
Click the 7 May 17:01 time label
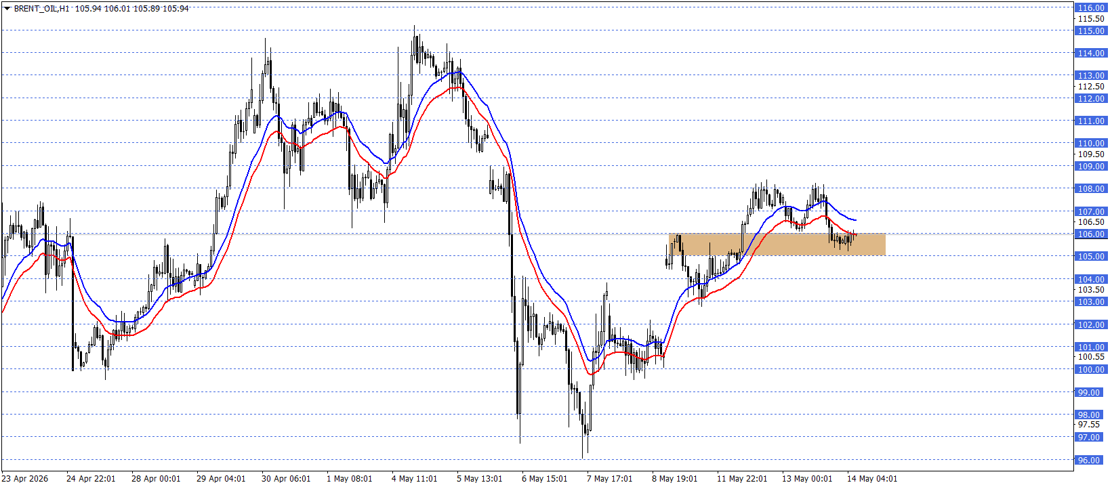click(x=609, y=478)
